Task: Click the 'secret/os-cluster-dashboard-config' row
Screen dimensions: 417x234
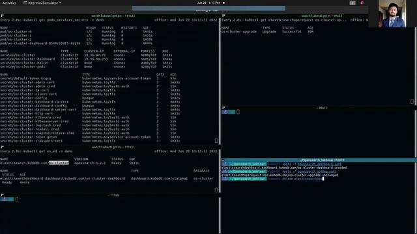Action: click(90, 105)
